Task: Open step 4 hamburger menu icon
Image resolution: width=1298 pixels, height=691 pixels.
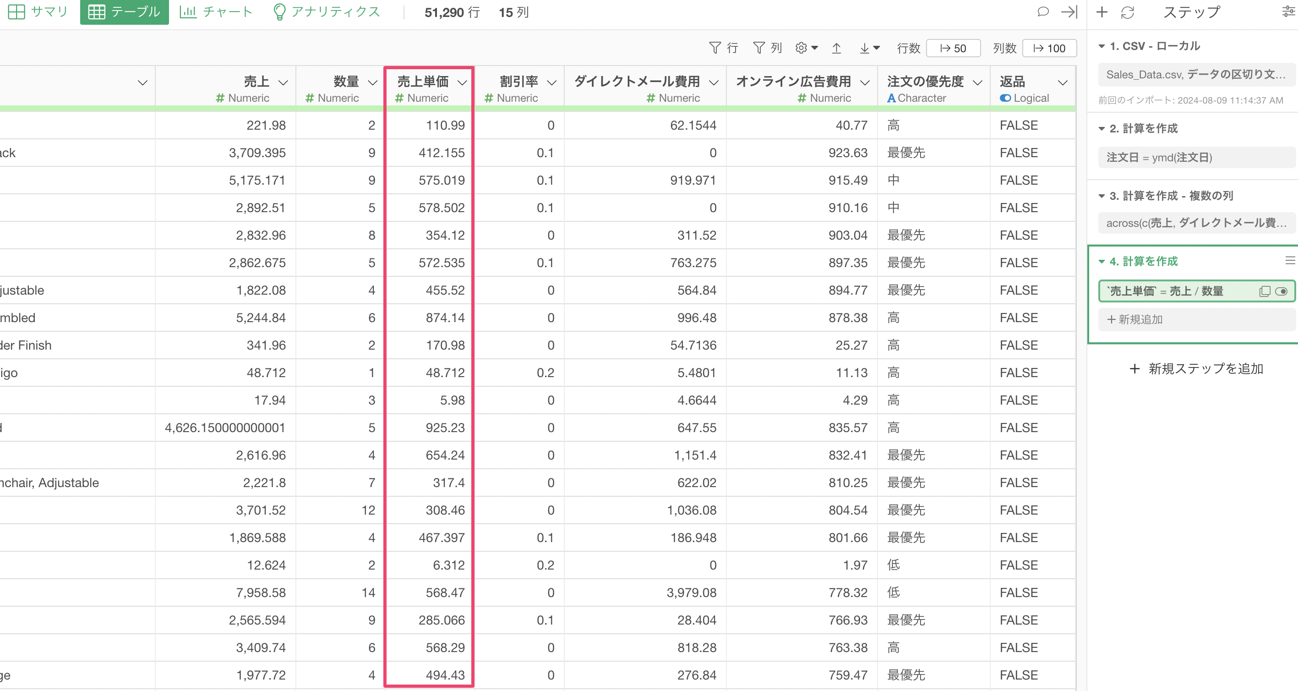Action: click(1289, 261)
